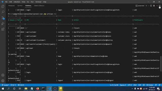The width and height of the screenshot is (162, 91).
Task: Open the Search view in activity bar
Action: (3, 12)
